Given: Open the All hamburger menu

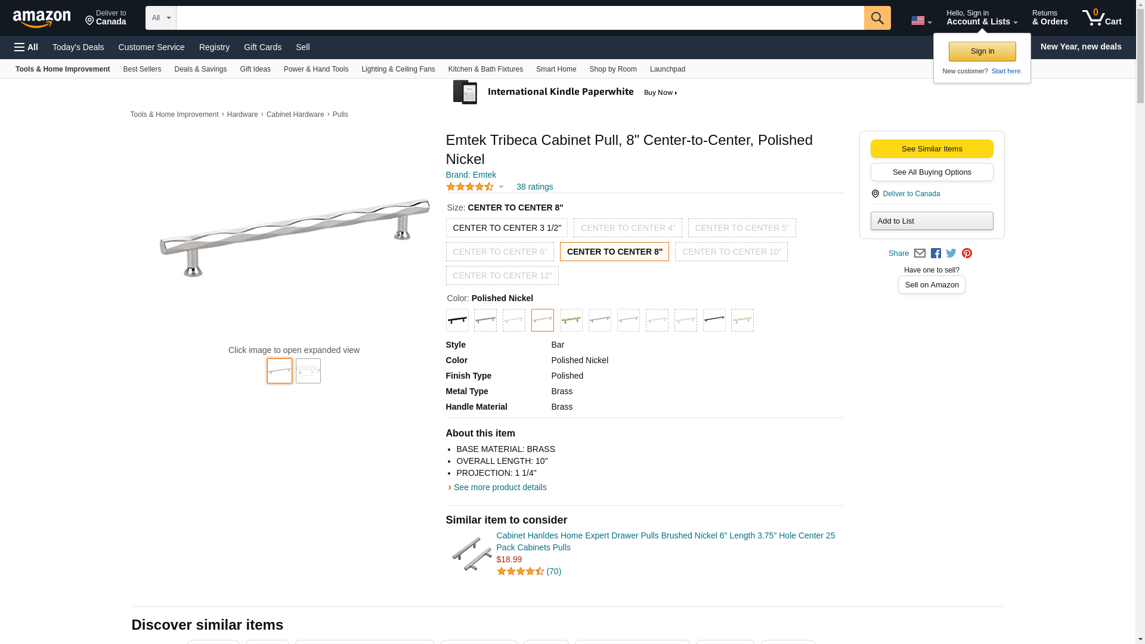Looking at the screenshot, I should point(26,47).
